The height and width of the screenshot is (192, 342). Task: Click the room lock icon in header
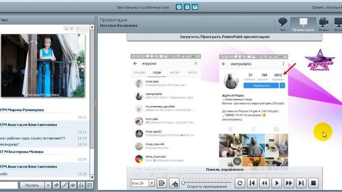click(x=187, y=7)
